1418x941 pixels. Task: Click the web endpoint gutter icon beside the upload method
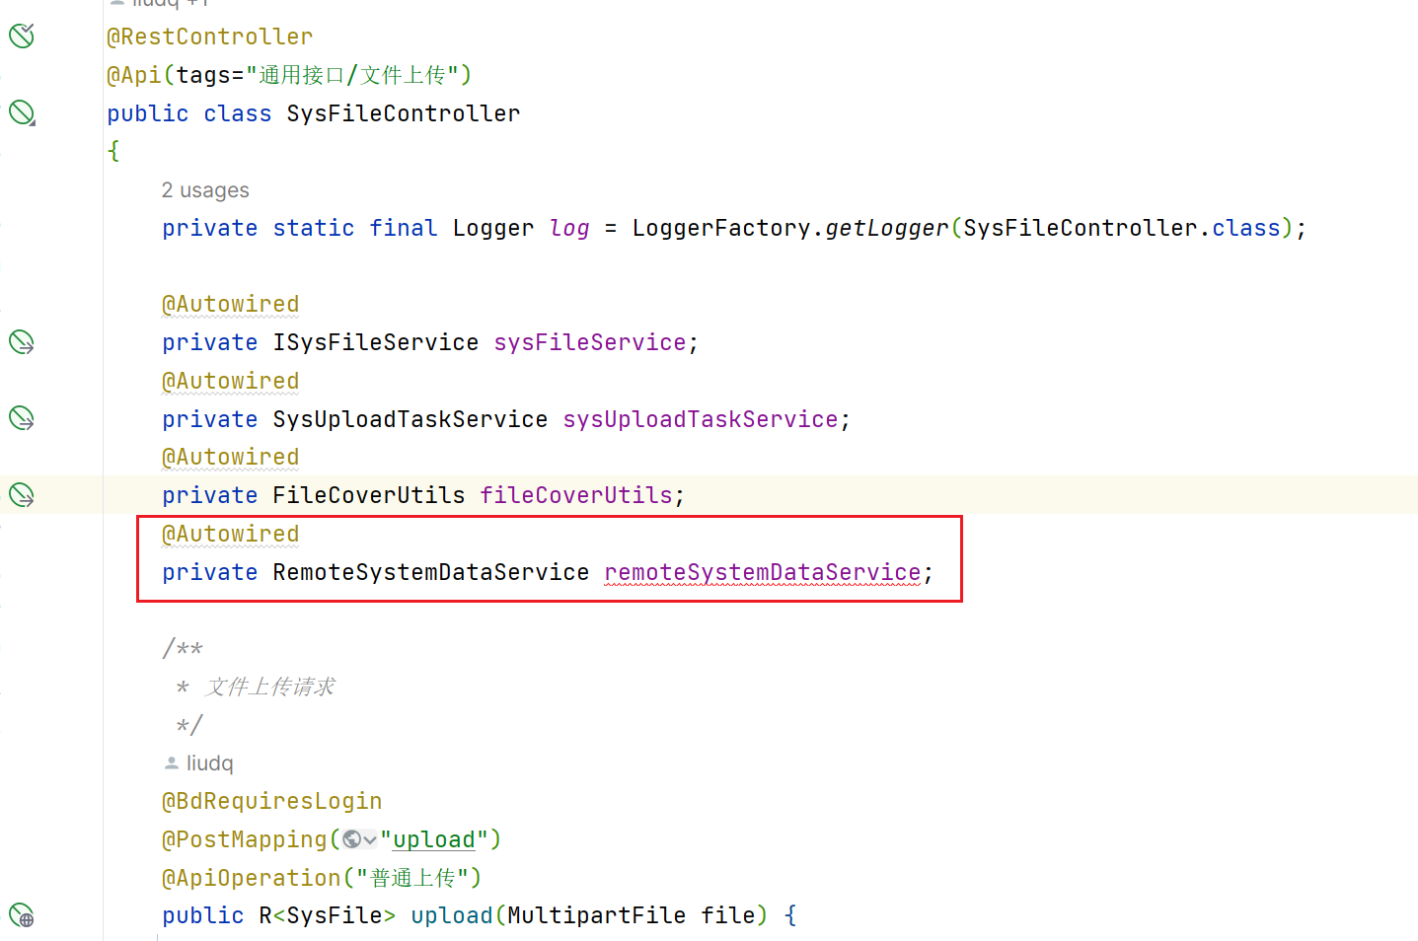pos(22,915)
